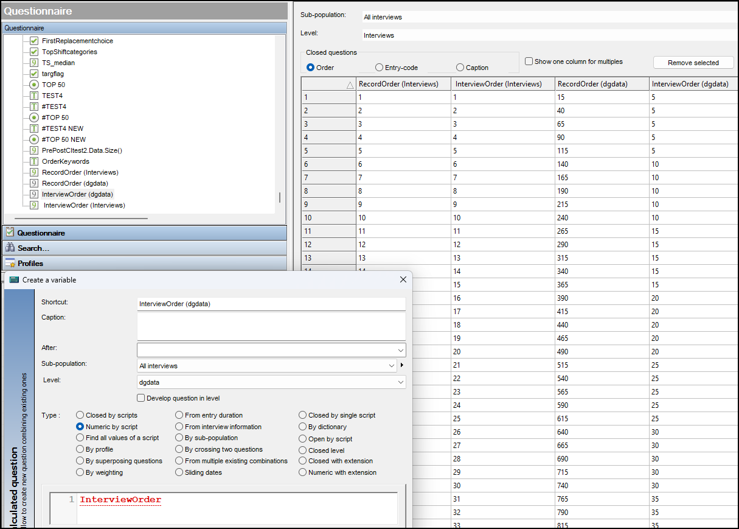Click the sort triangle in grid corner header
Viewport: 739px width, 529px height.
pyautogui.click(x=350, y=85)
